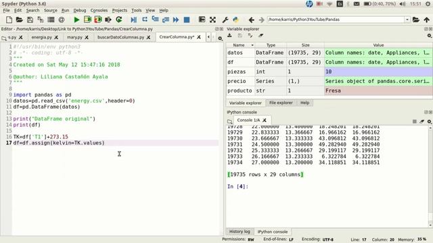433x243 pixels.
Task: Open the Edit menu
Action: click(x=18, y=11)
